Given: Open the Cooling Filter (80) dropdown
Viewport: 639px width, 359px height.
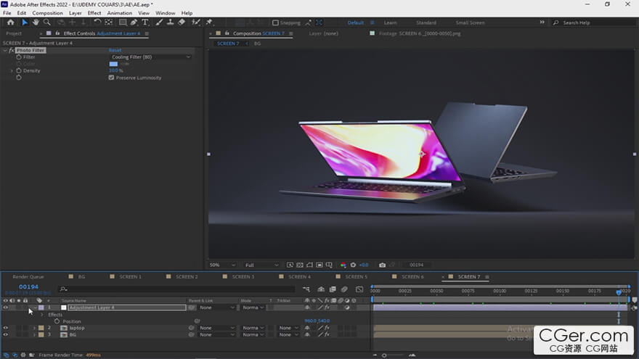Looking at the screenshot, I should point(150,57).
